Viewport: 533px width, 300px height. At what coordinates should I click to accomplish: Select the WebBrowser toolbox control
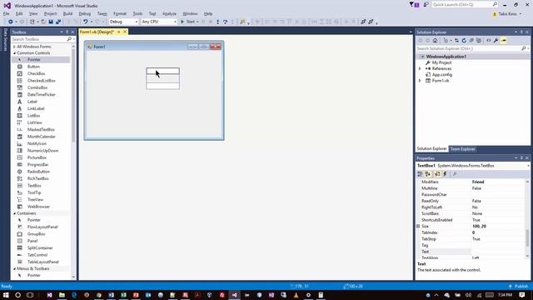(38, 207)
